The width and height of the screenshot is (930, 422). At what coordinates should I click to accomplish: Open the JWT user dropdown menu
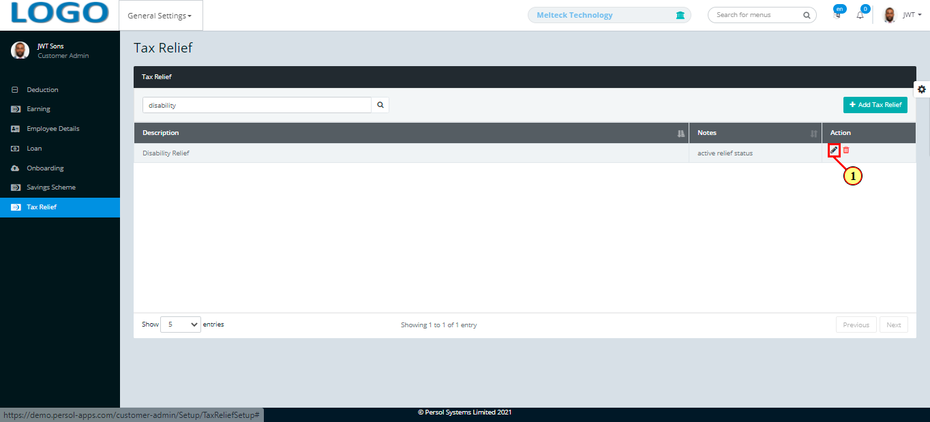click(912, 15)
